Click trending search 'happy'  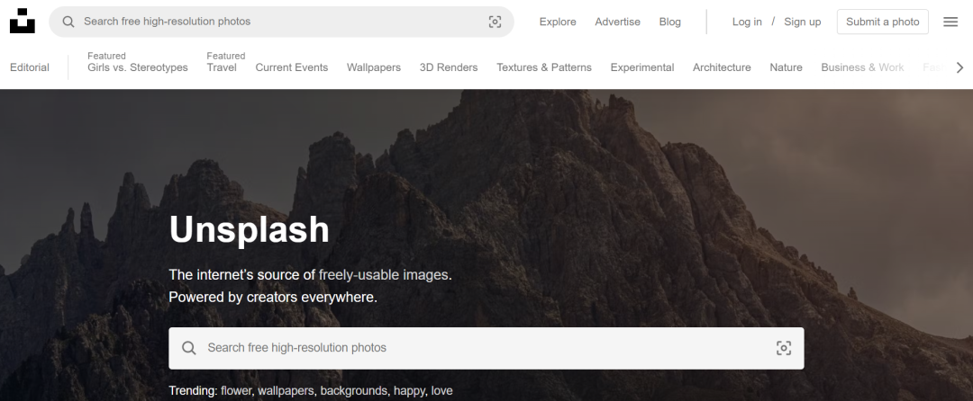click(x=409, y=391)
